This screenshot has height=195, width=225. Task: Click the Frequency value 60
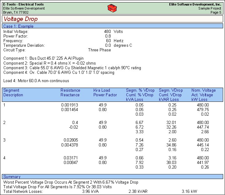pos(109,41)
